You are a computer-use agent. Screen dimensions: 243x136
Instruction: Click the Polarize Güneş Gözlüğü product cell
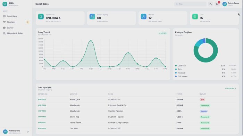click(118, 123)
